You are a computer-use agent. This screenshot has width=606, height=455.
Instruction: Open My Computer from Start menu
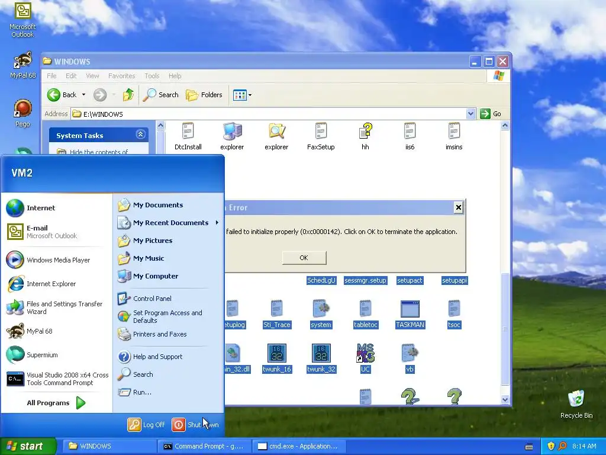click(x=168, y=276)
